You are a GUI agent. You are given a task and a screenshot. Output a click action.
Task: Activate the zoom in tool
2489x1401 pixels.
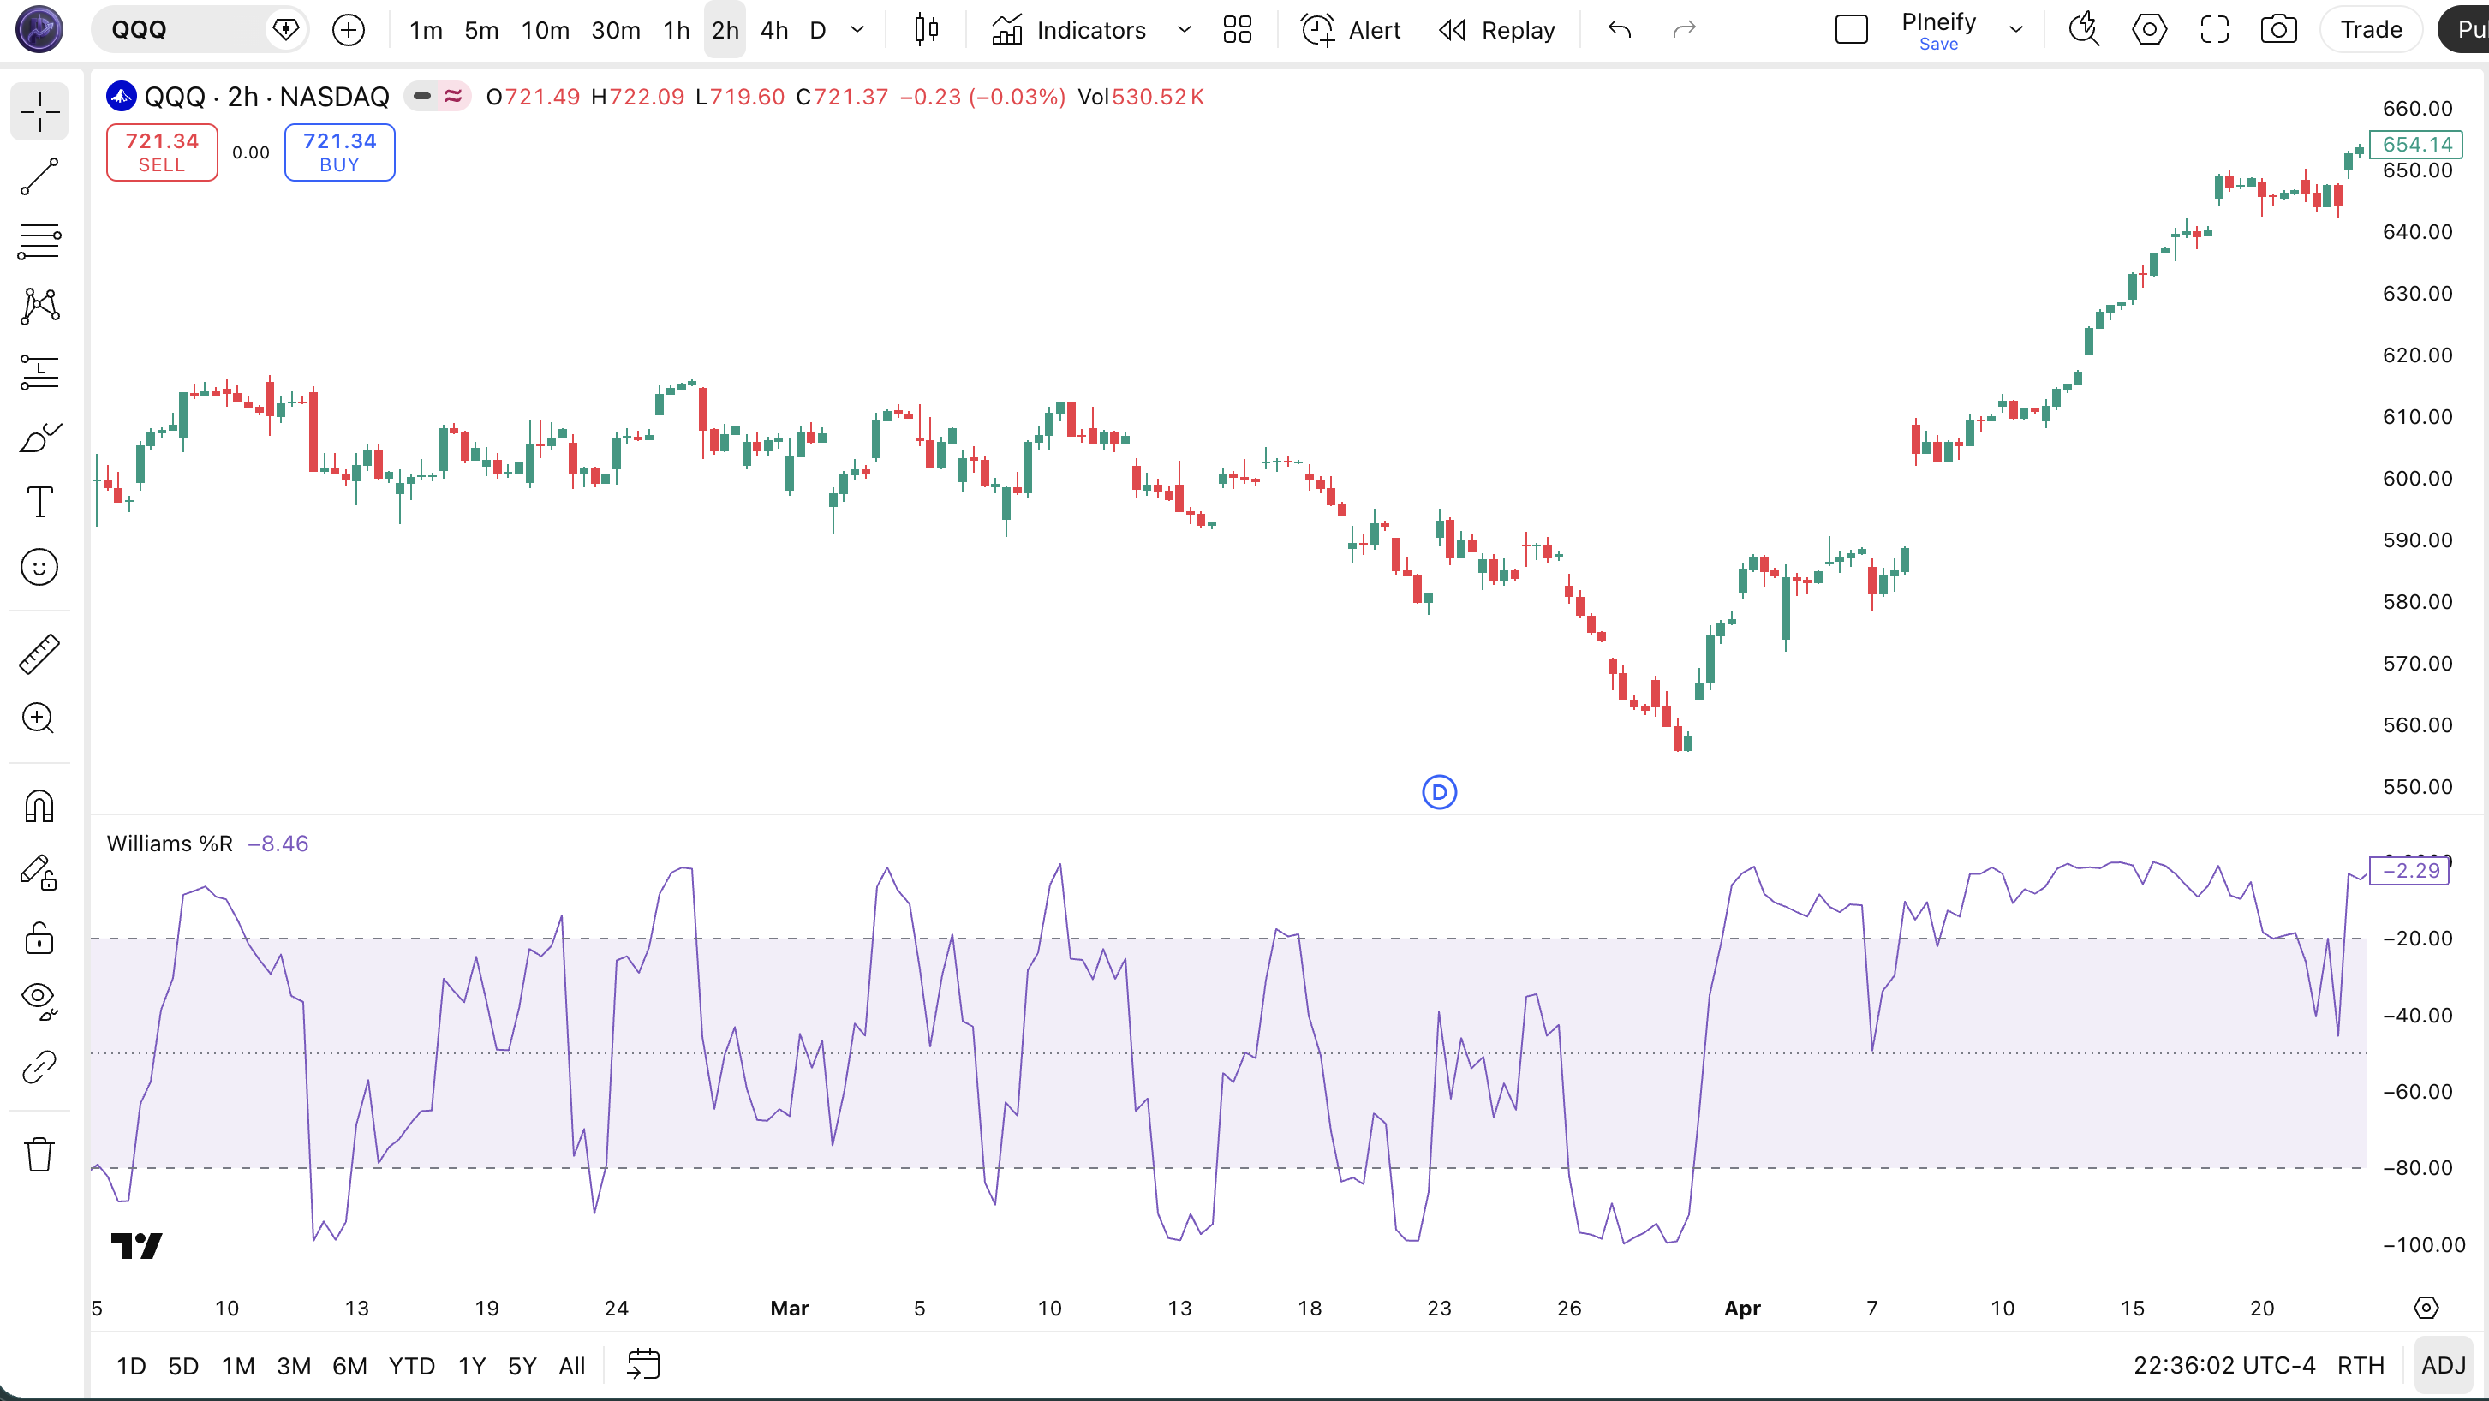point(39,718)
